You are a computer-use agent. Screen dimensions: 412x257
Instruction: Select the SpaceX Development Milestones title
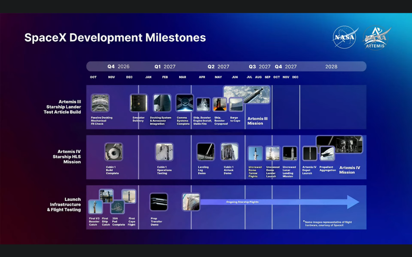115,37
